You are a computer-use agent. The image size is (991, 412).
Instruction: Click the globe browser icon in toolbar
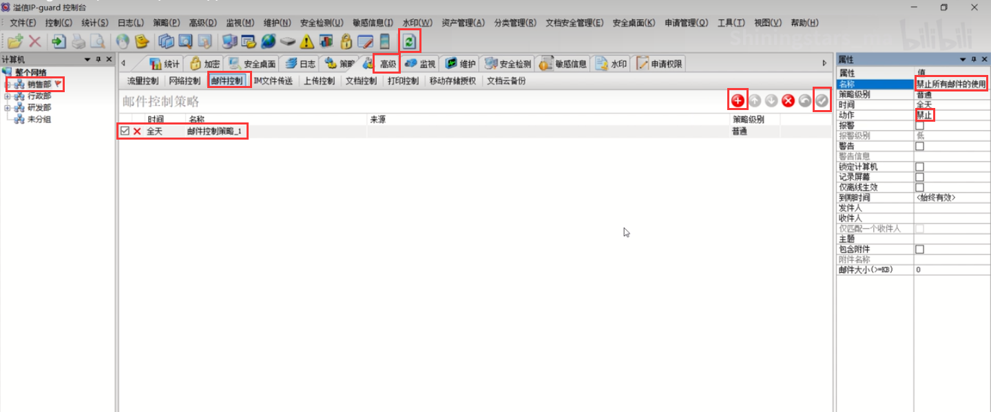click(x=269, y=41)
